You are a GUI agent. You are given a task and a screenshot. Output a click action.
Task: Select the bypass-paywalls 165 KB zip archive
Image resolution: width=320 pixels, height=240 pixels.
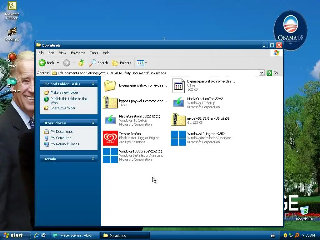coord(110,102)
